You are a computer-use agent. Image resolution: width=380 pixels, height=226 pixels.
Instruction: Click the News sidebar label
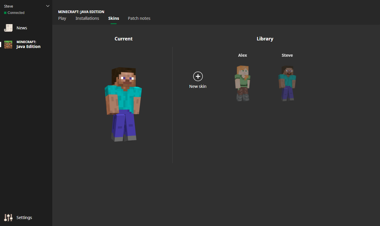22,28
